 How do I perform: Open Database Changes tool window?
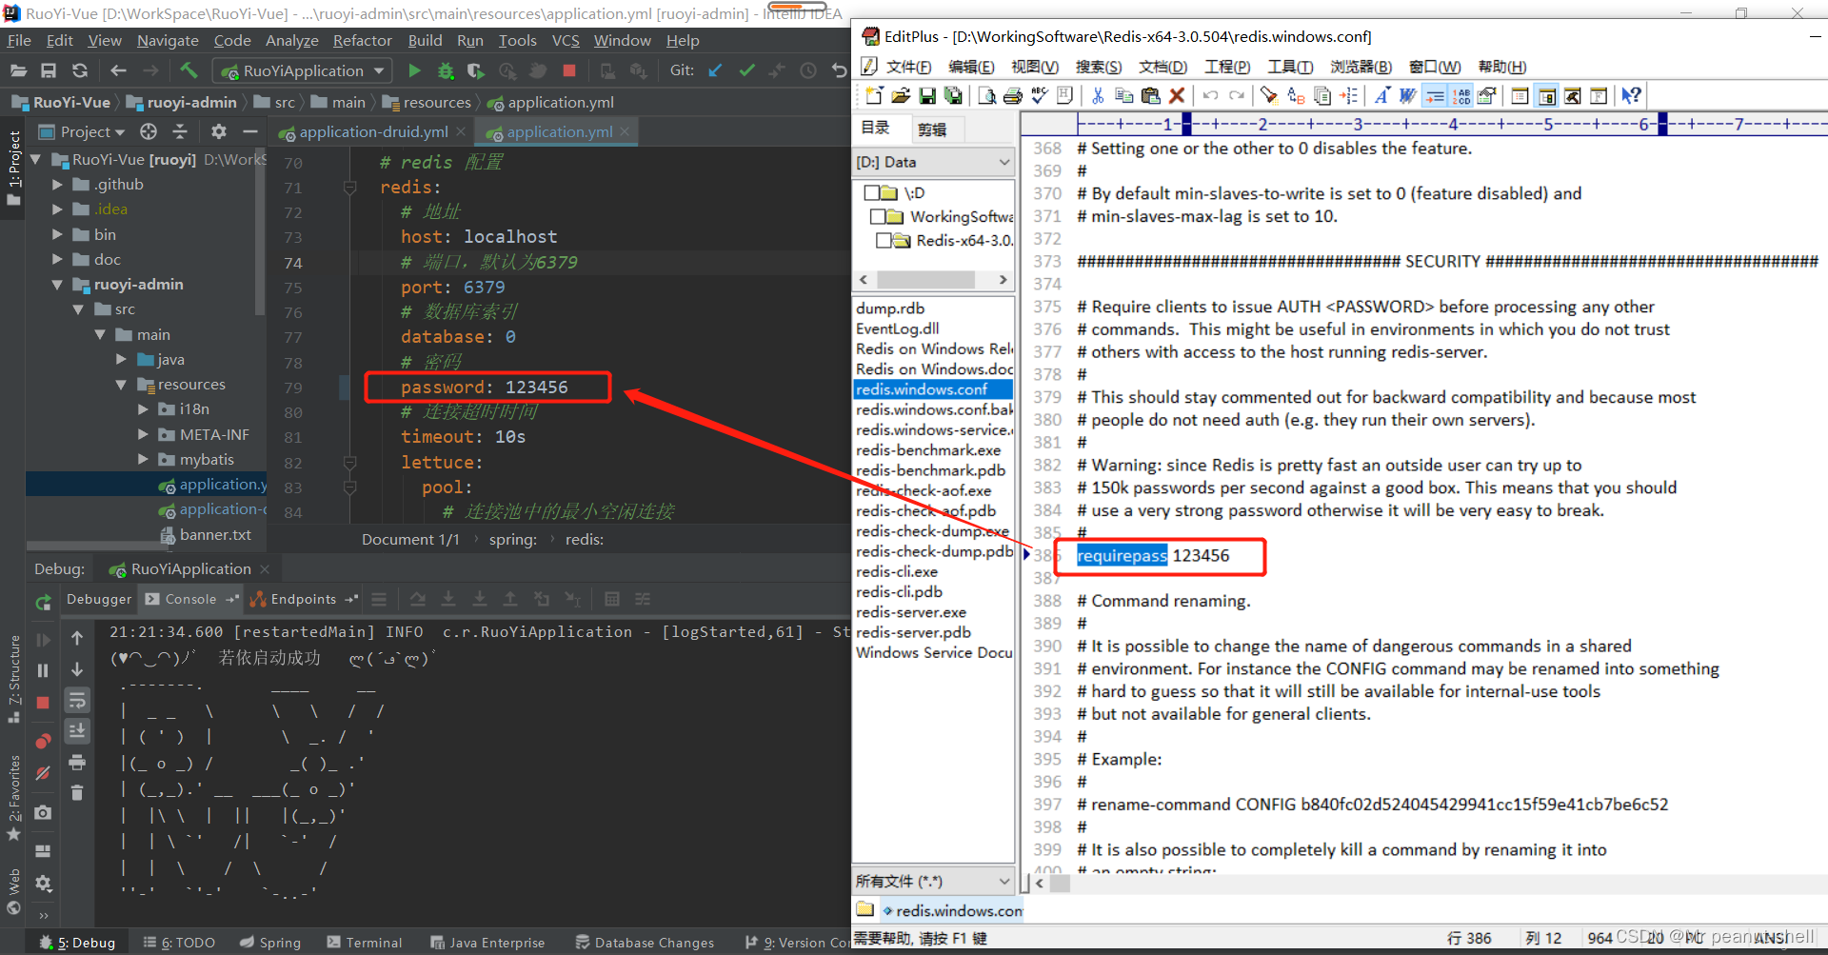(645, 943)
